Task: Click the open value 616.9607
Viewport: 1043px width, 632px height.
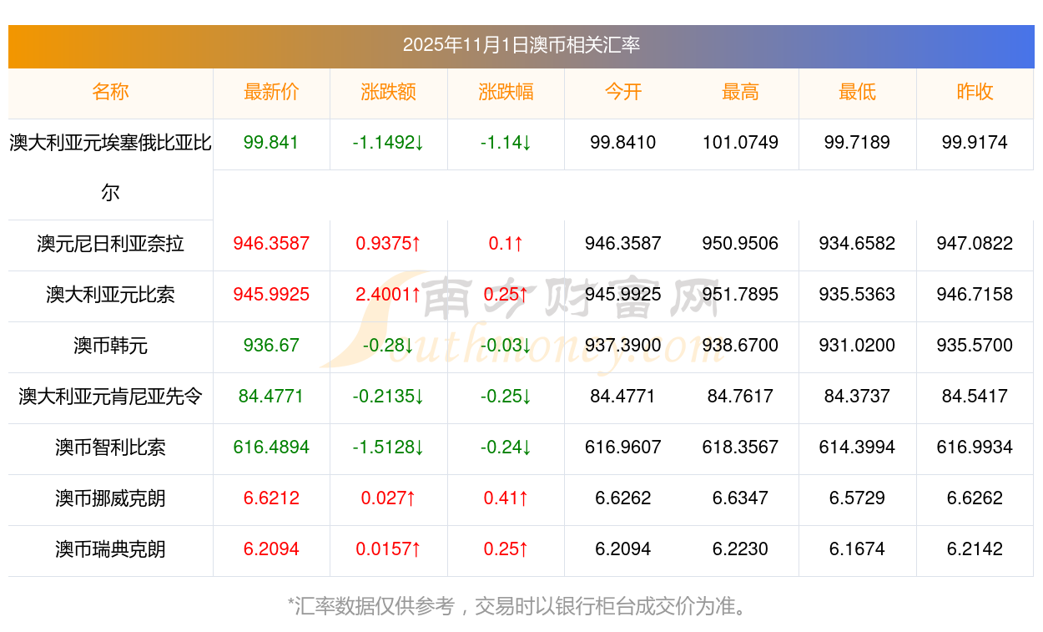Action: (x=623, y=447)
